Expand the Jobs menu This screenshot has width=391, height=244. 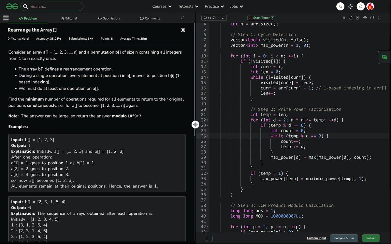pyautogui.click(x=236, y=6)
